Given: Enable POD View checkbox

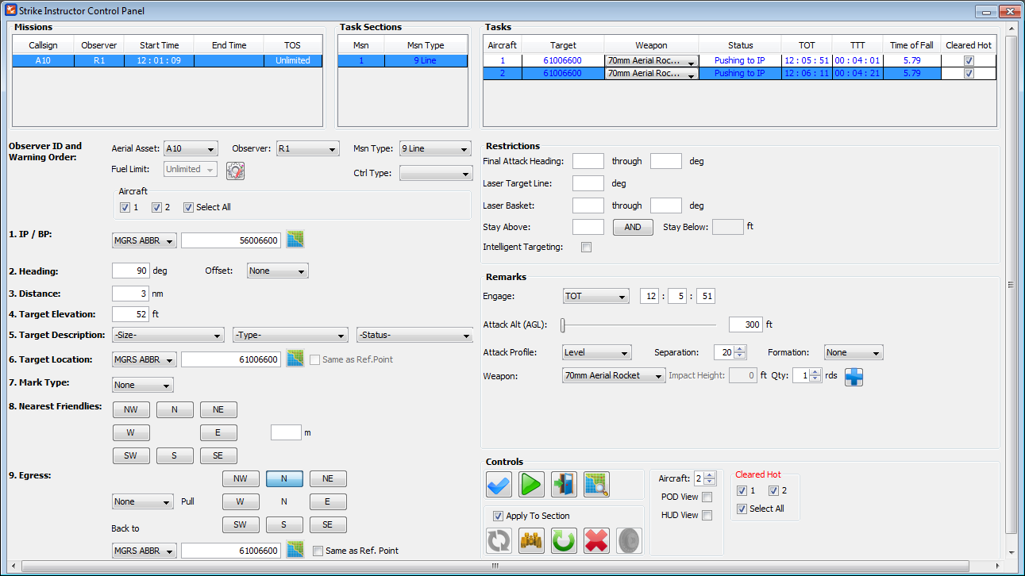Looking at the screenshot, I should pyautogui.click(x=707, y=497).
